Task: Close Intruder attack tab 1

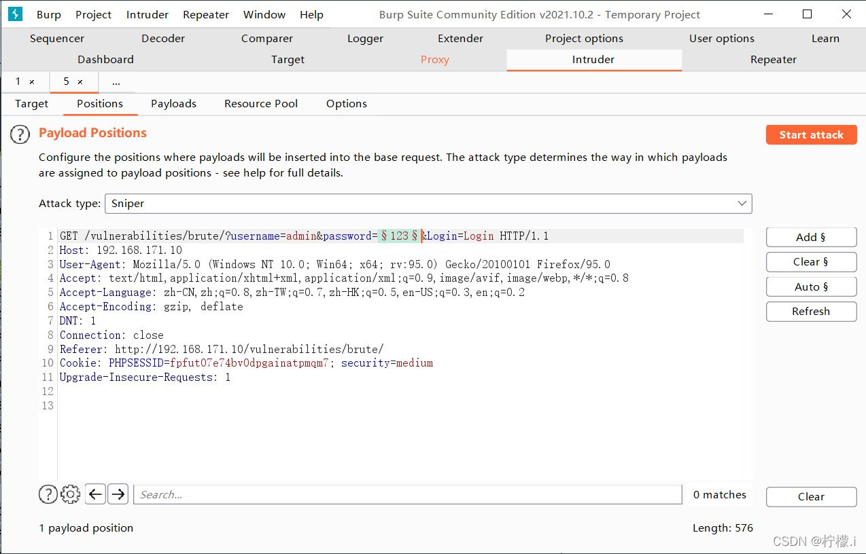Action: (32, 81)
